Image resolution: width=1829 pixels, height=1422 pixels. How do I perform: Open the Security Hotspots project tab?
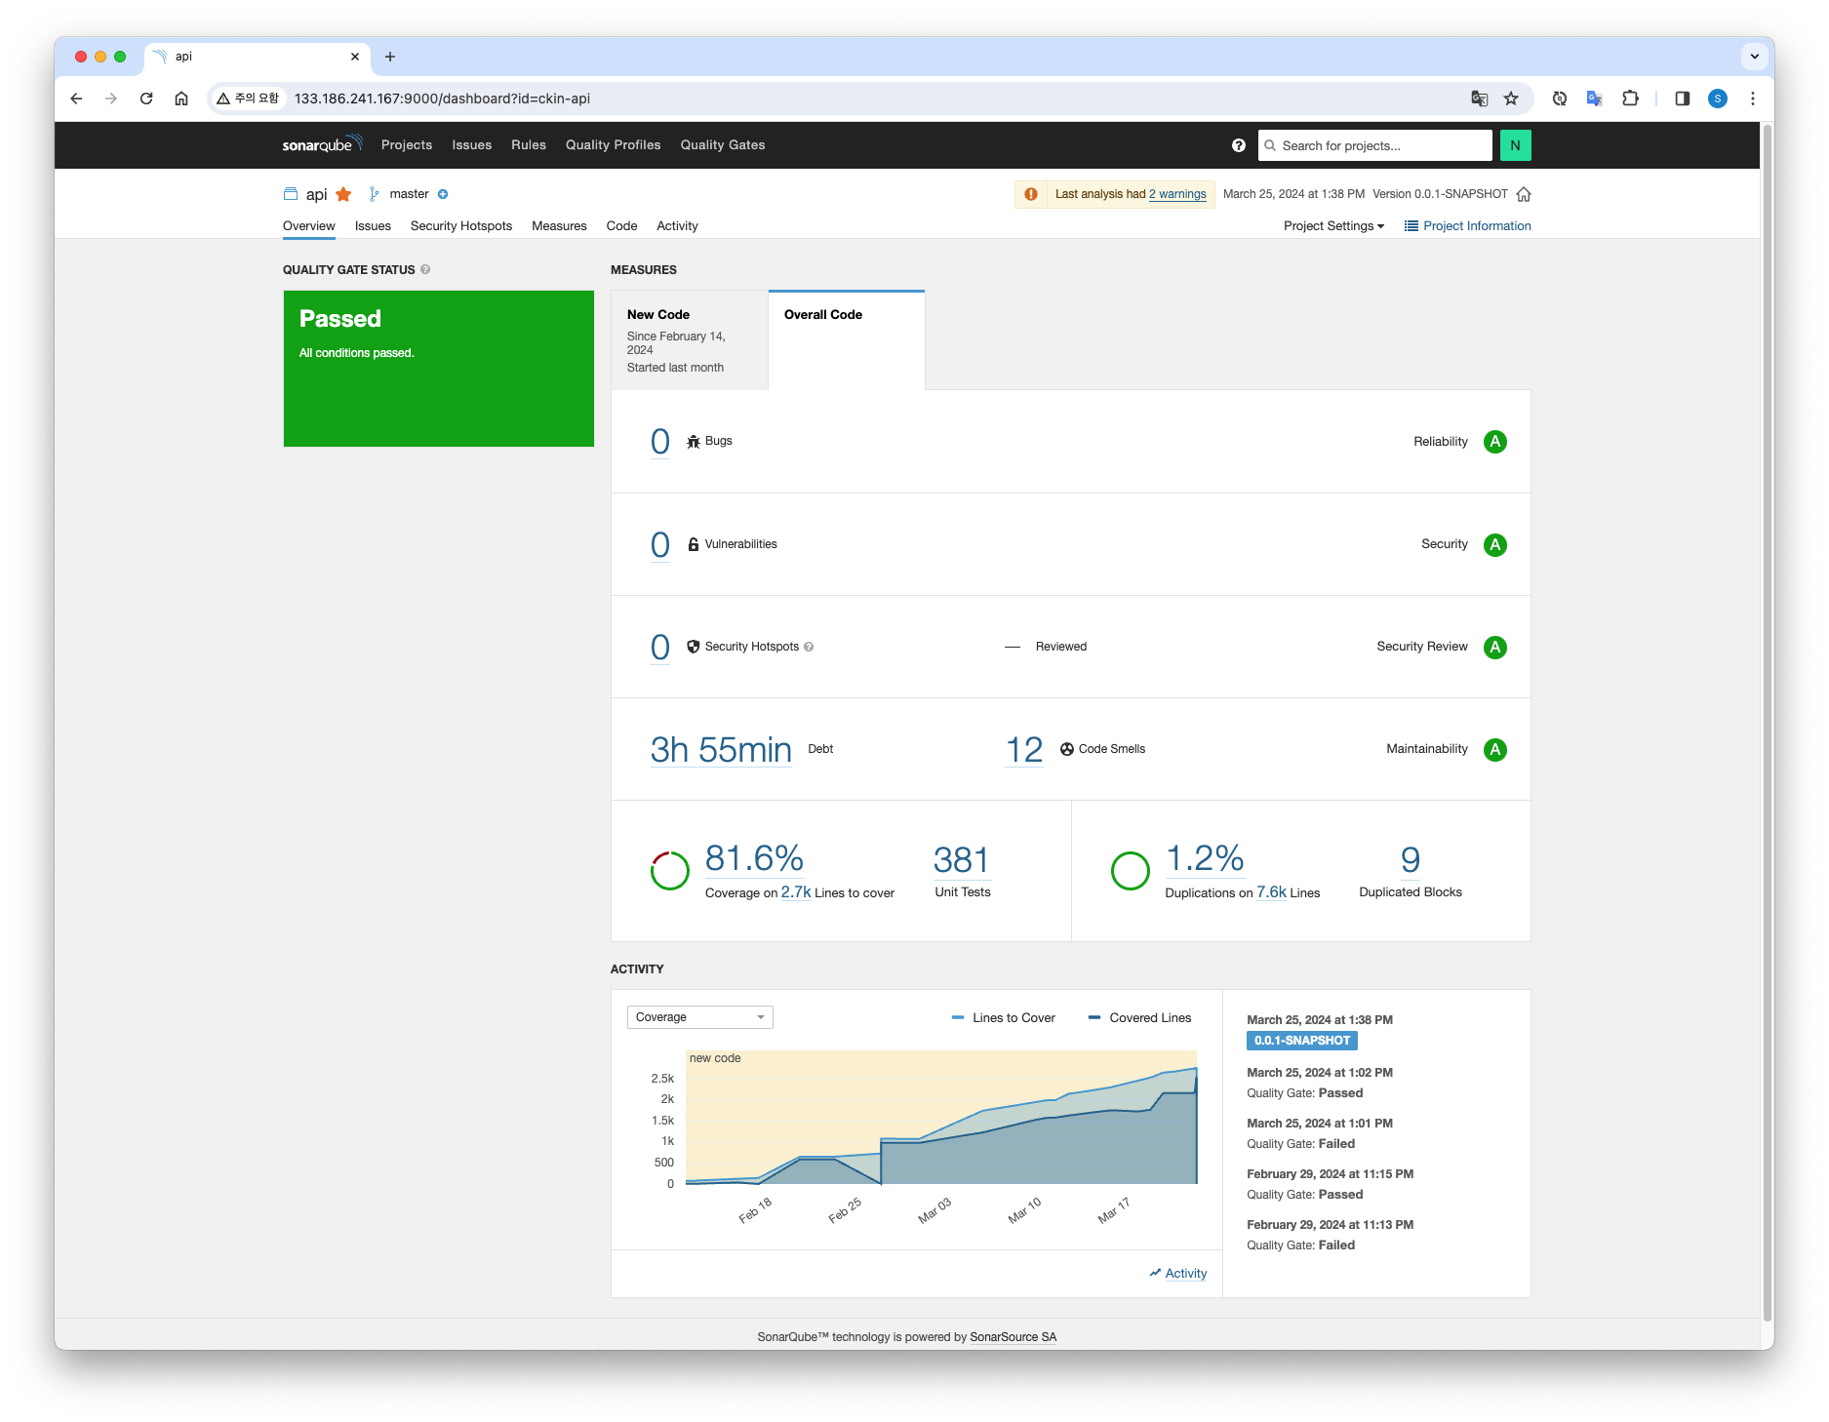(x=460, y=226)
